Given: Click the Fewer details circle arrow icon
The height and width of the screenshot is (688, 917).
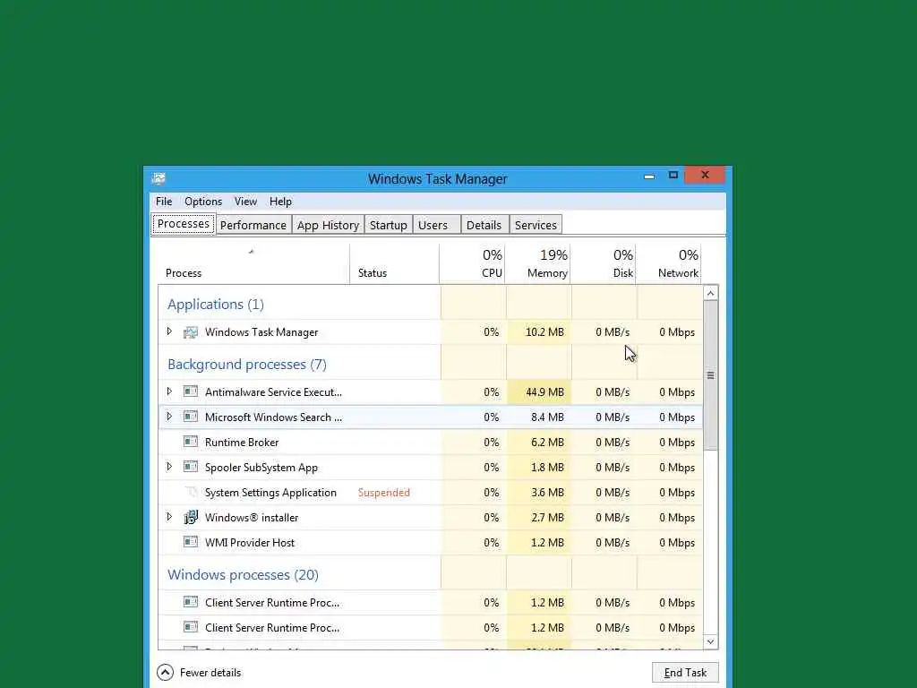Looking at the screenshot, I should (165, 672).
